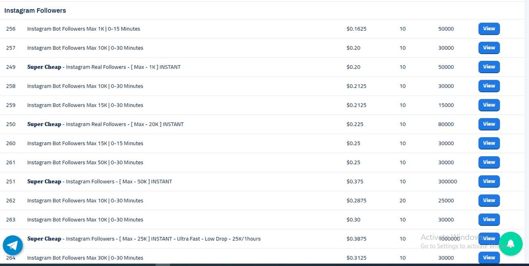View service 250 Real Followers Max 20K
The image size is (529, 266).
489,124
